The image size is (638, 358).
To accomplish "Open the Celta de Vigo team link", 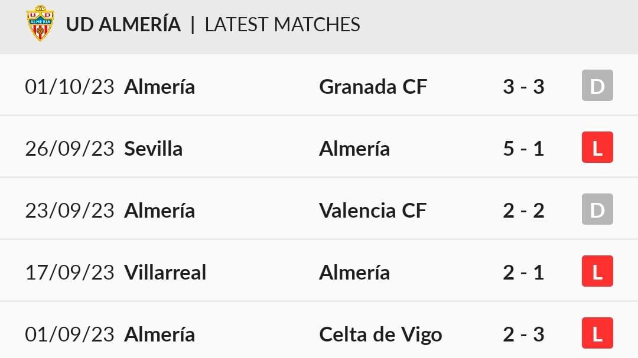I will tap(380, 335).
